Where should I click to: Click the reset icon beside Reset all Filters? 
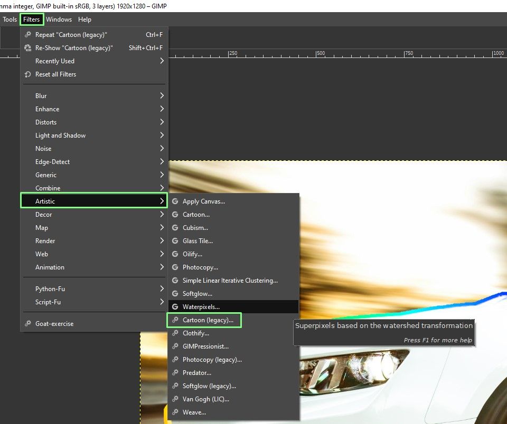(28, 74)
